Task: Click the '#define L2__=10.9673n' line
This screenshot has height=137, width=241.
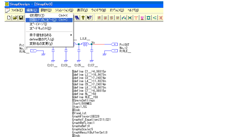Action: [89, 75]
